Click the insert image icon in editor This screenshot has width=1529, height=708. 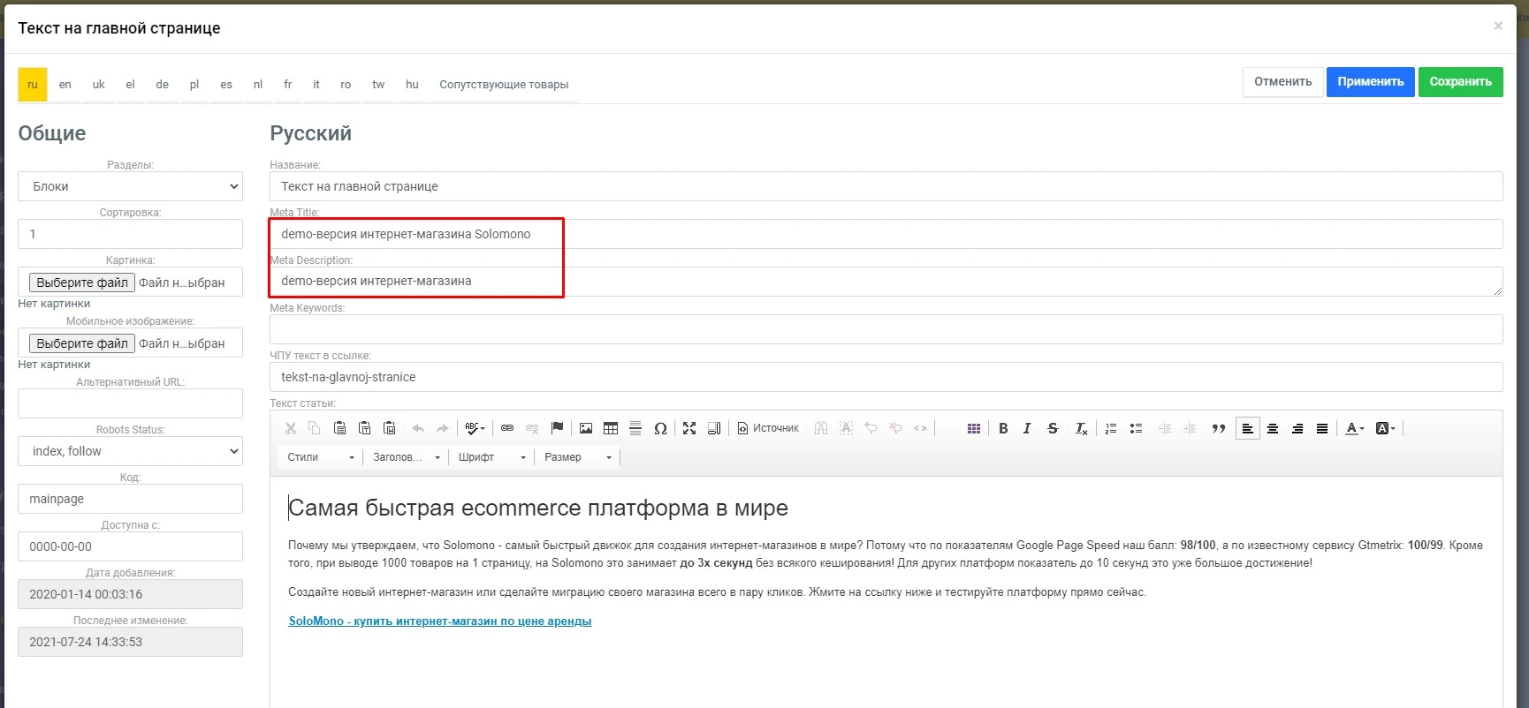coord(586,428)
